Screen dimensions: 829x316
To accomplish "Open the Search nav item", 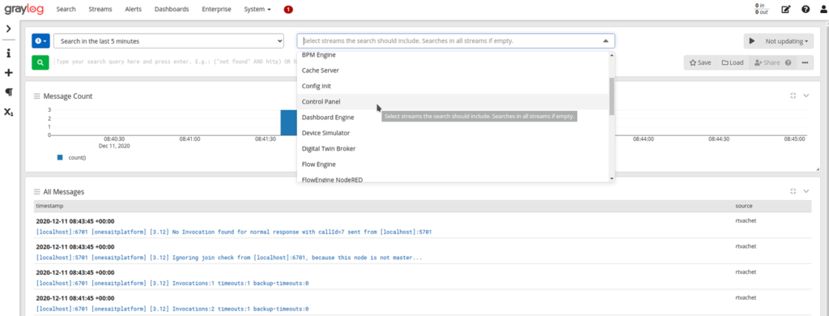I will point(66,9).
